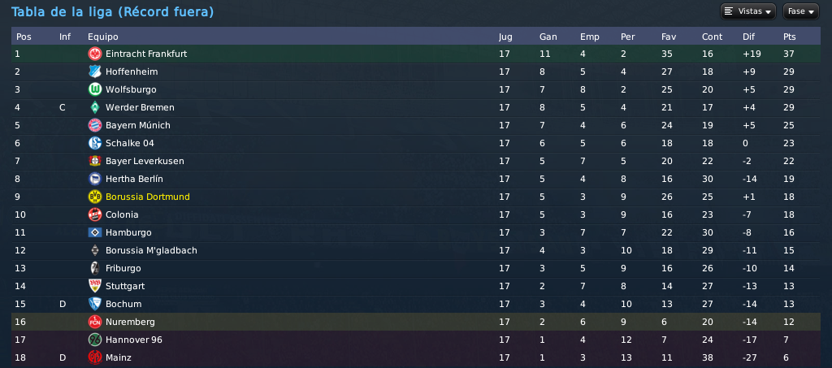Sort table by Equipo column header
Image resolution: width=832 pixels, height=368 pixels.
[x=103, y=37]
